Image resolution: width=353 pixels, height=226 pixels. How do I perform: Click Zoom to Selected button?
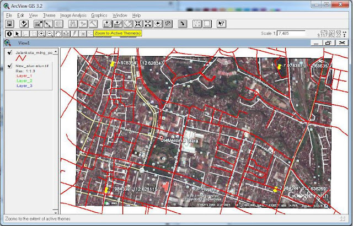pos(128,24)
